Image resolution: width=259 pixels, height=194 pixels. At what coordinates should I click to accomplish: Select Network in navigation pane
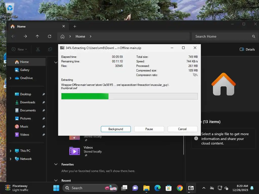click(x=26, y=159)
